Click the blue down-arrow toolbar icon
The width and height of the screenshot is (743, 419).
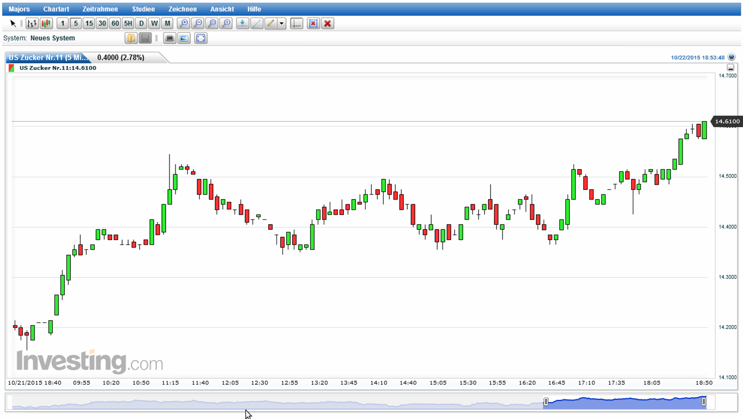(x=243, y=23)
